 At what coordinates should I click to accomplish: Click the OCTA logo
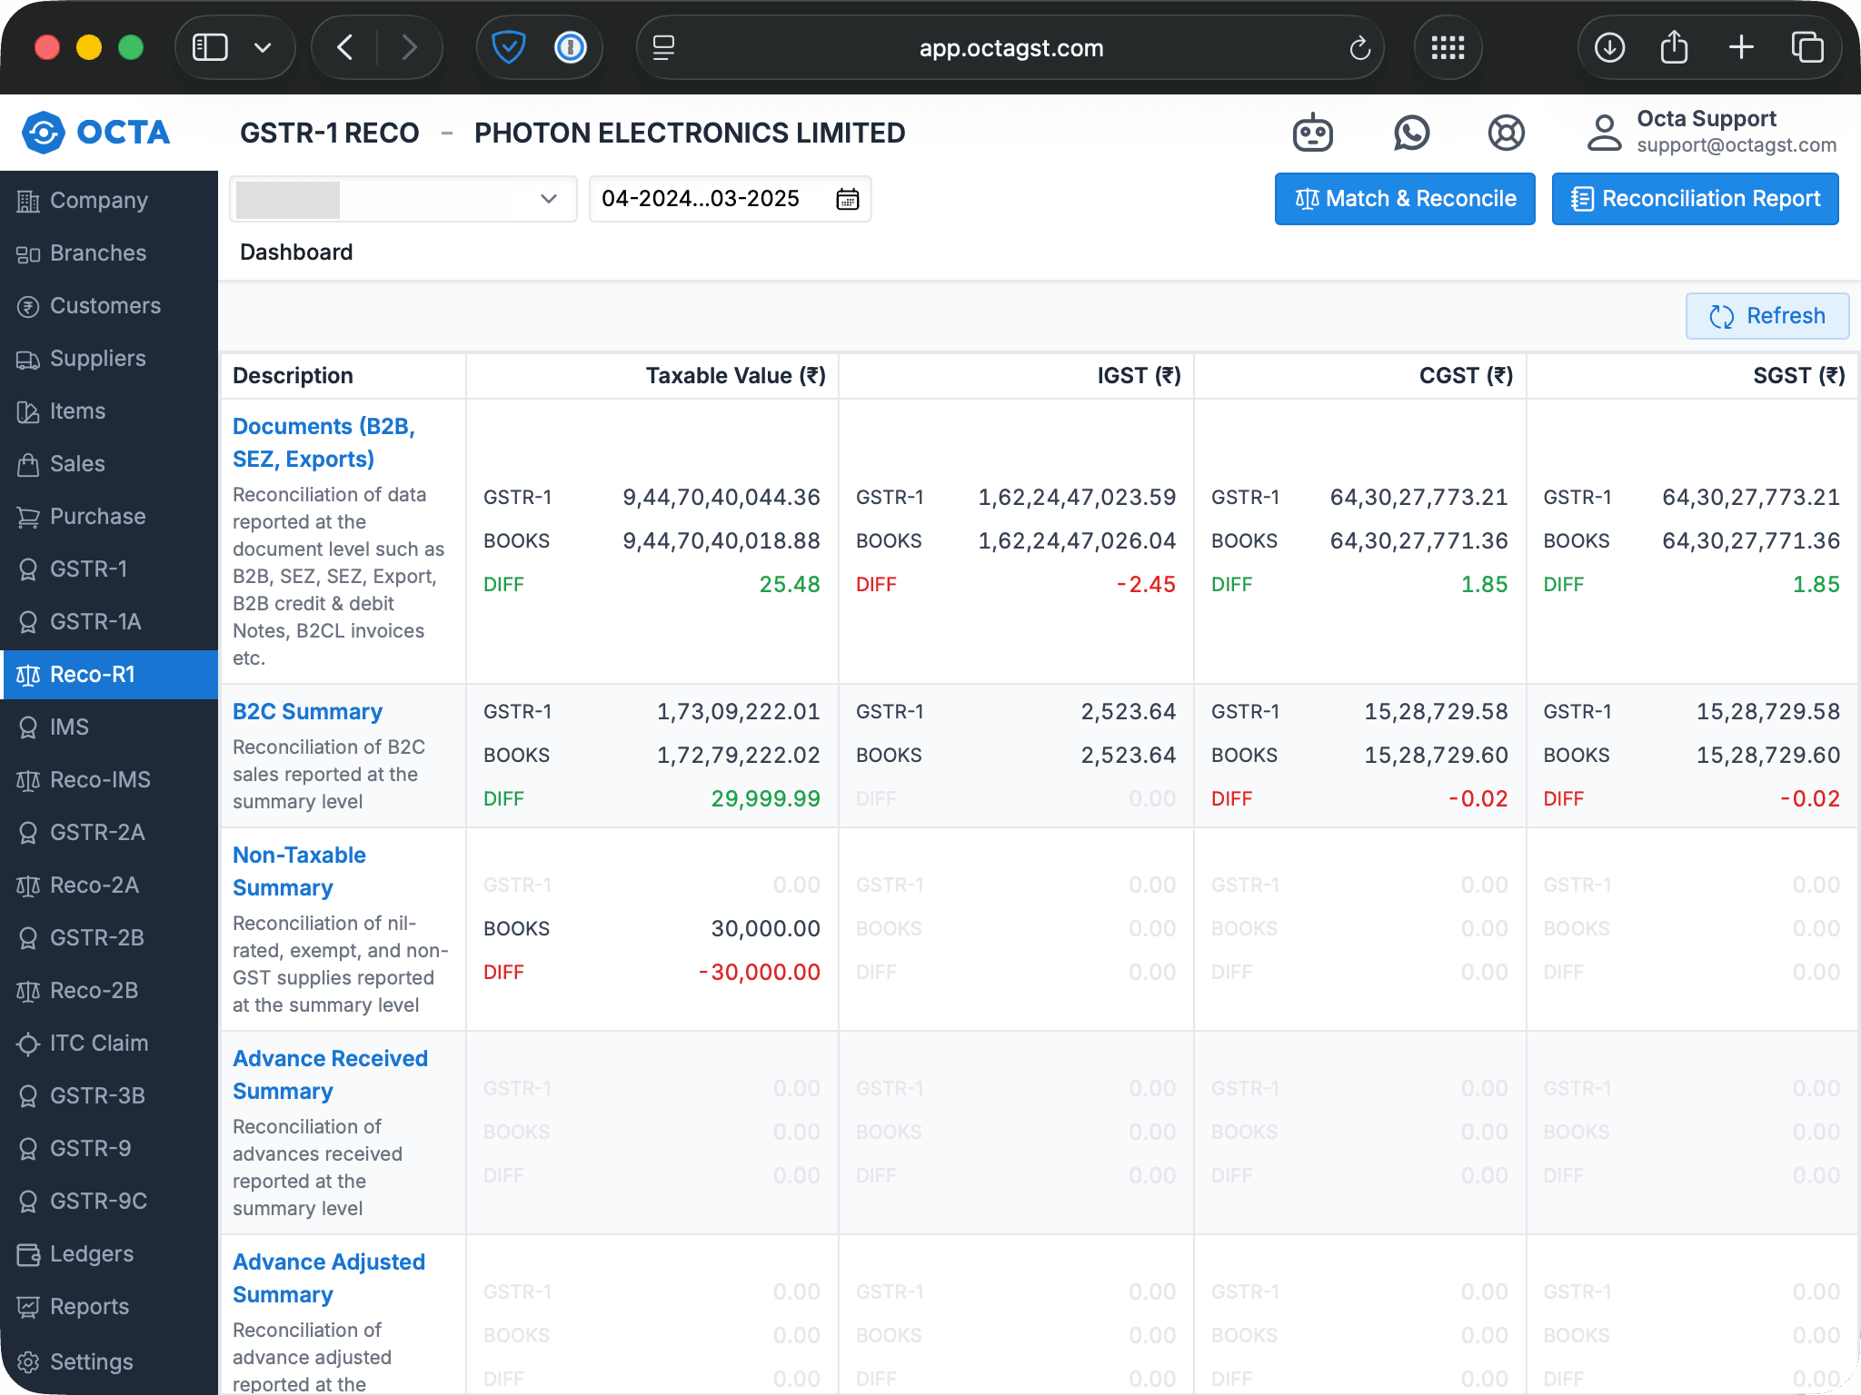[x=96, y=133]
